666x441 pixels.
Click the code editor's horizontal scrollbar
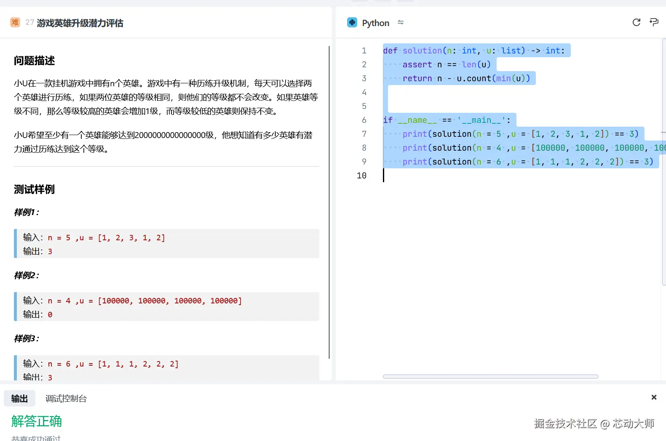pyautogui.click(x=490, y=377)
